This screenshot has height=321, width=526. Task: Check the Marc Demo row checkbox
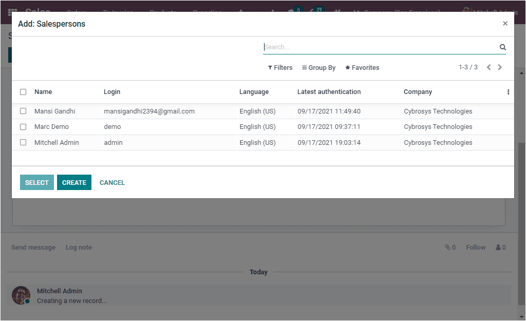[x=23, y=126]
